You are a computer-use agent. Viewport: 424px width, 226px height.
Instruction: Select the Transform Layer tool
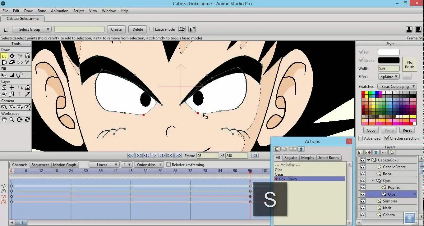tap(4, 88)
